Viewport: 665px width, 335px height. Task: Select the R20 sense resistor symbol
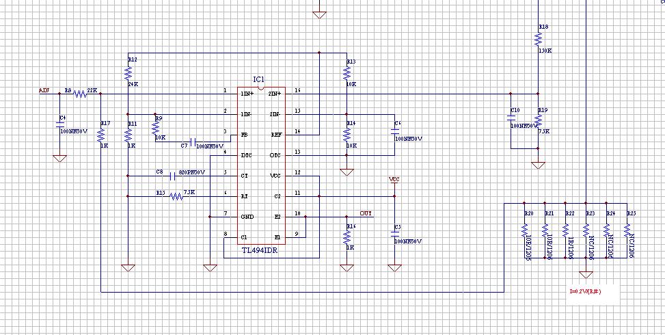524,230
